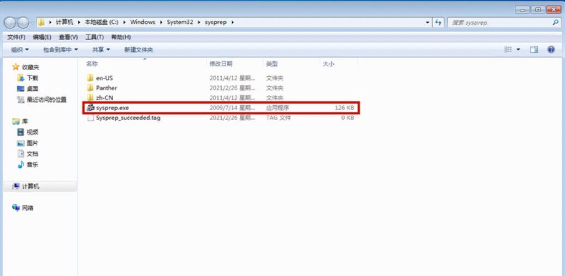The image size is (565, 276).
Task: Click the TAG 文件 type cell
Action: pyautogui.click(x=278, y=118)
